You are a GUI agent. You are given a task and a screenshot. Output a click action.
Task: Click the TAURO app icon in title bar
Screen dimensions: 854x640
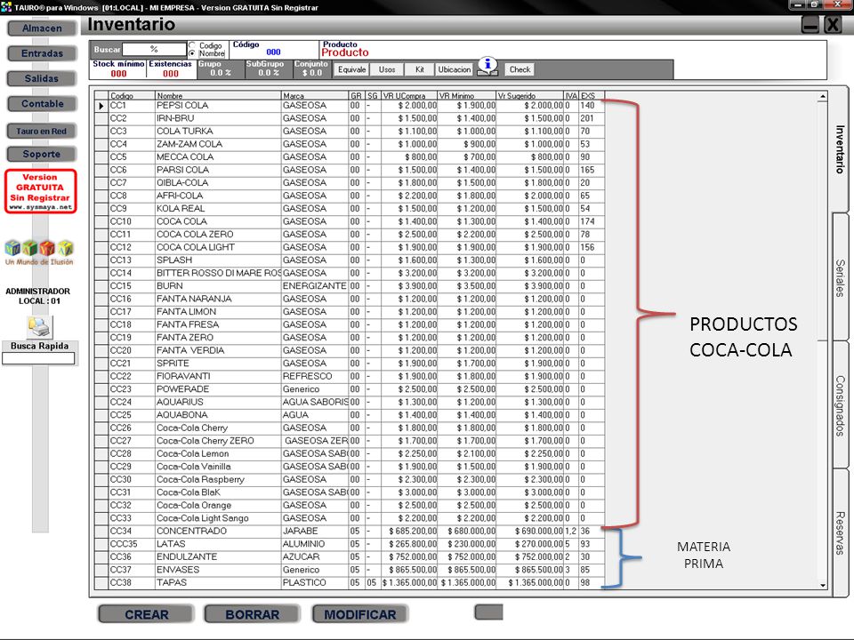point(6,6)
